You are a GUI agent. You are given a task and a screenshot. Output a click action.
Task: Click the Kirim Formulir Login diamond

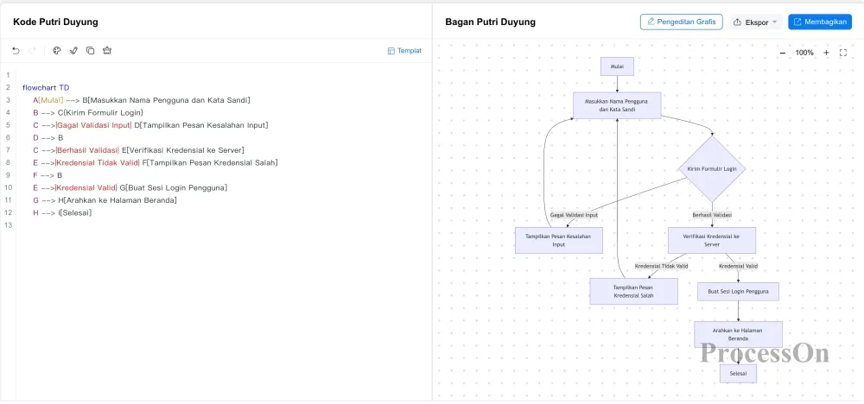tap(712, 168)
